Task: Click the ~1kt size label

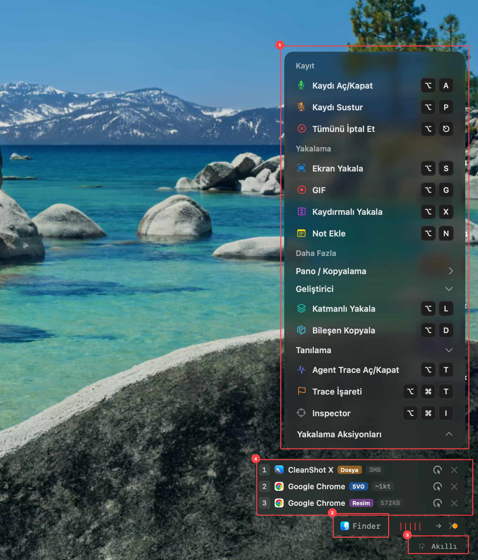Action: pos(383,486)
